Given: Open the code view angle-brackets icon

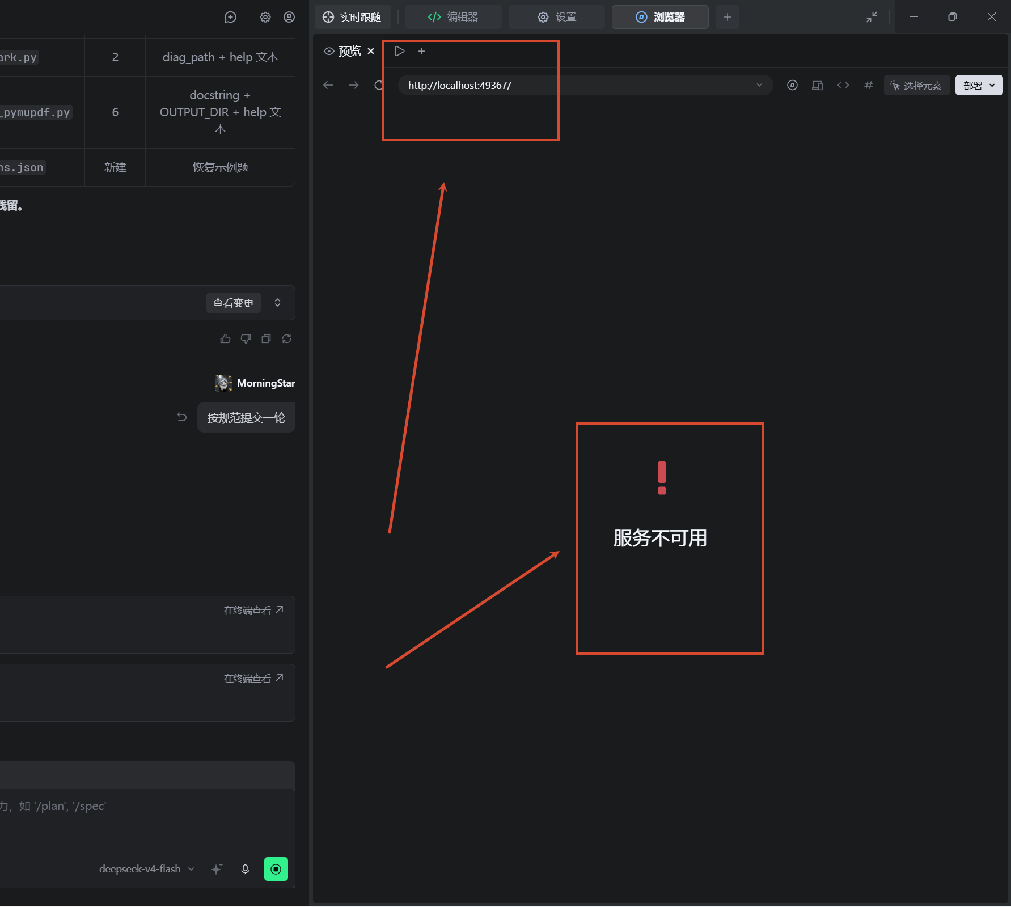Looking at the screenshot, I should 843,85.
